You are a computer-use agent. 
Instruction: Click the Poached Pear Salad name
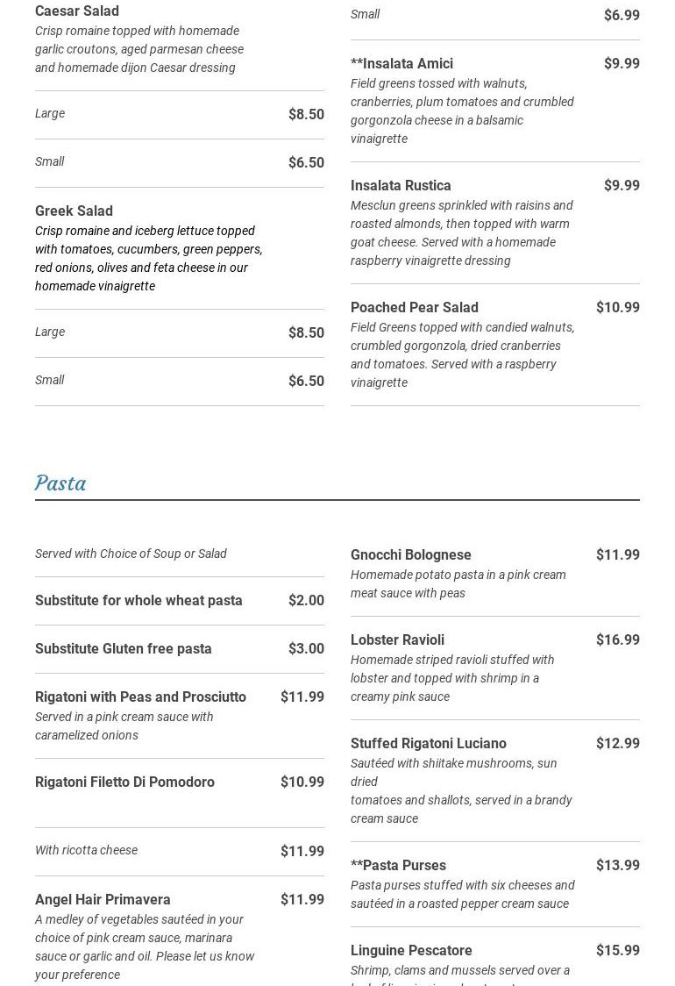click(415, 308)
